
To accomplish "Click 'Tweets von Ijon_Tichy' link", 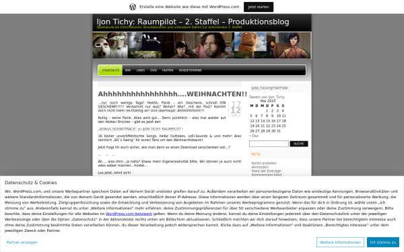I will point(267,97).
